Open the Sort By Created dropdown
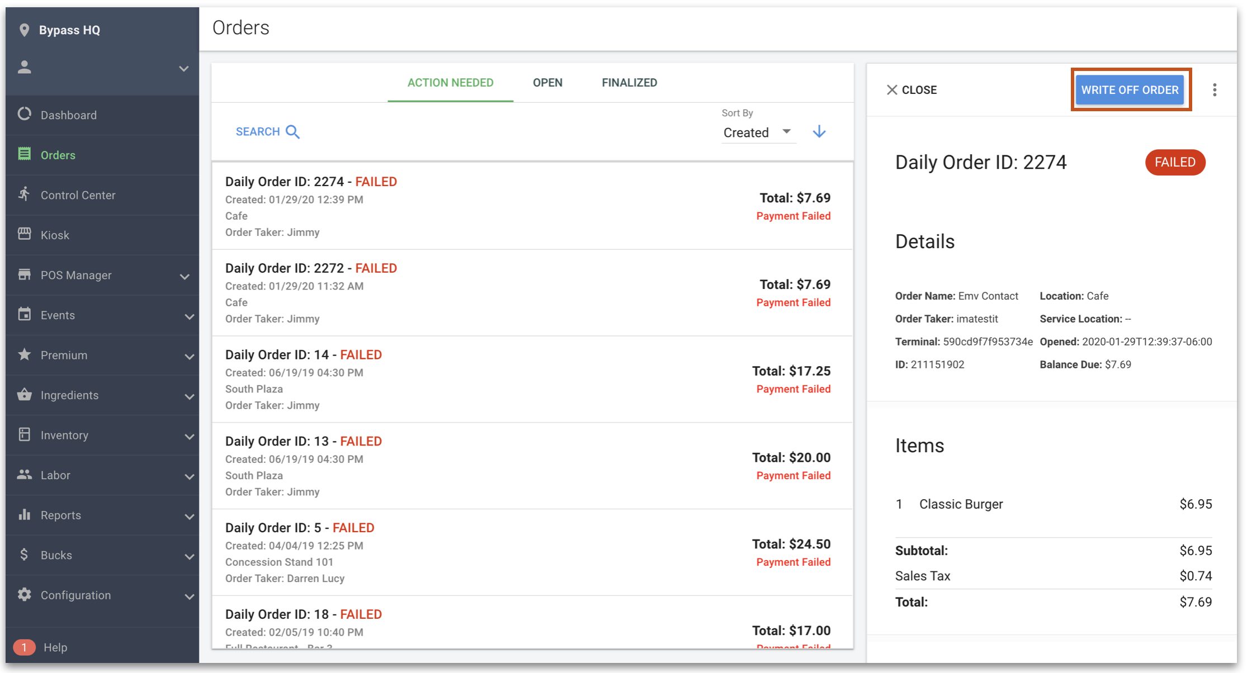This screenshot has width=1247, height=673. [x=758, y=132]
